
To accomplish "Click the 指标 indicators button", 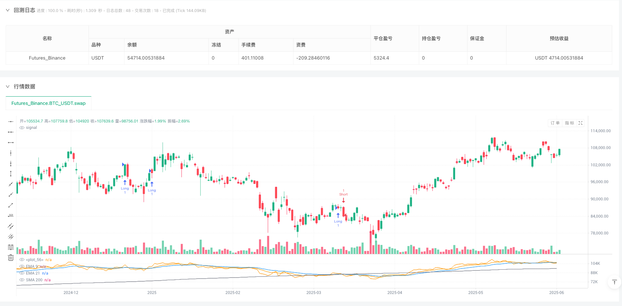I will click(569, 123).
